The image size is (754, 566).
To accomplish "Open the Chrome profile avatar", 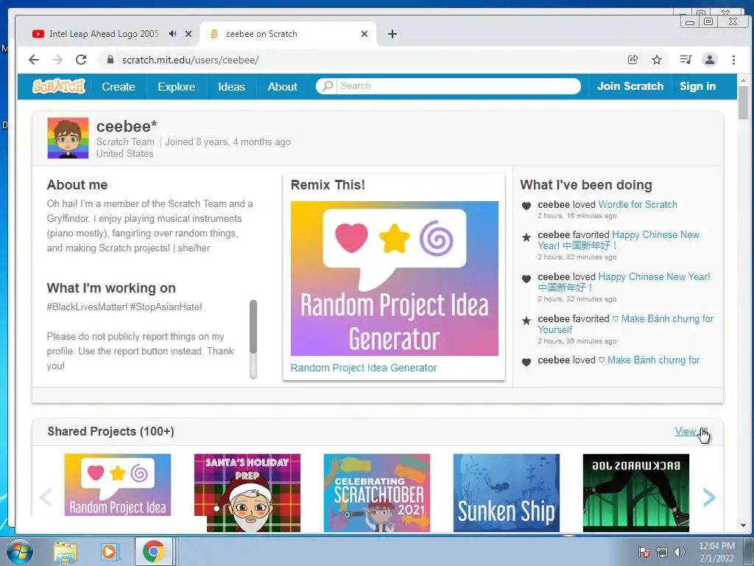I will tap(709, 60).
